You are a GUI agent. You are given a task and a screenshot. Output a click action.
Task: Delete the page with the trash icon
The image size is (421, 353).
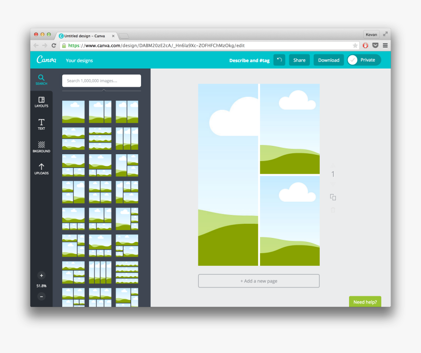(x=333, y=210)
